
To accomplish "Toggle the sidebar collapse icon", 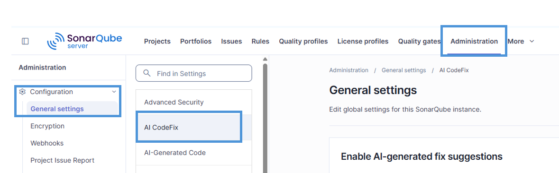I will 25,41.
